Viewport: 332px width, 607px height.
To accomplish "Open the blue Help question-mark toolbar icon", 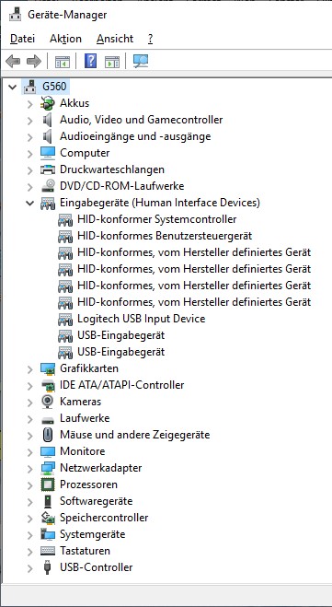I will point(90,61).
